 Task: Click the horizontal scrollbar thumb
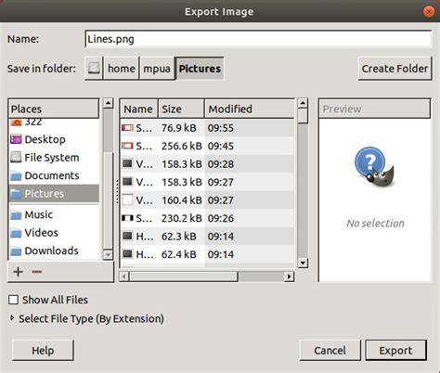click(184, 276)
